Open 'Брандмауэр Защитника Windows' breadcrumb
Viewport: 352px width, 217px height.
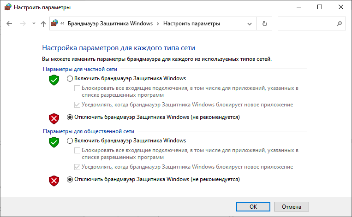point(111,23)
